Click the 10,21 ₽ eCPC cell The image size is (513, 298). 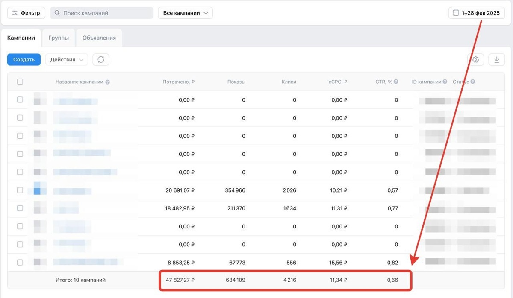pos(339,190)
